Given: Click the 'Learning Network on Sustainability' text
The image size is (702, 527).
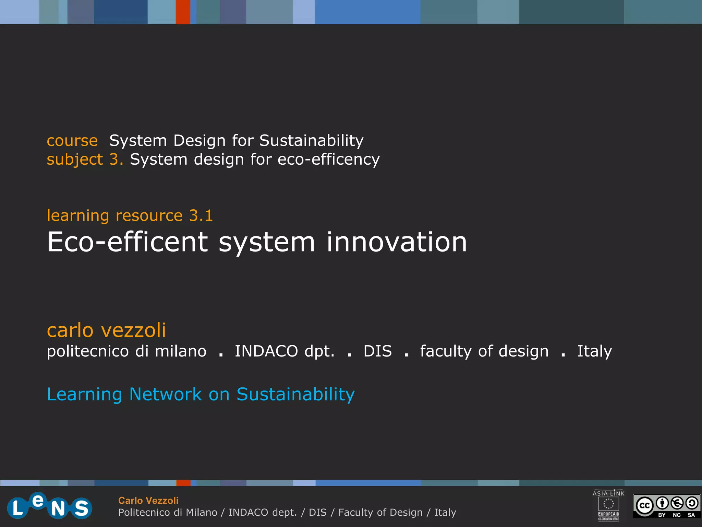Looking at the screenshot, I should pyautogui.click(x=201, y=394).
